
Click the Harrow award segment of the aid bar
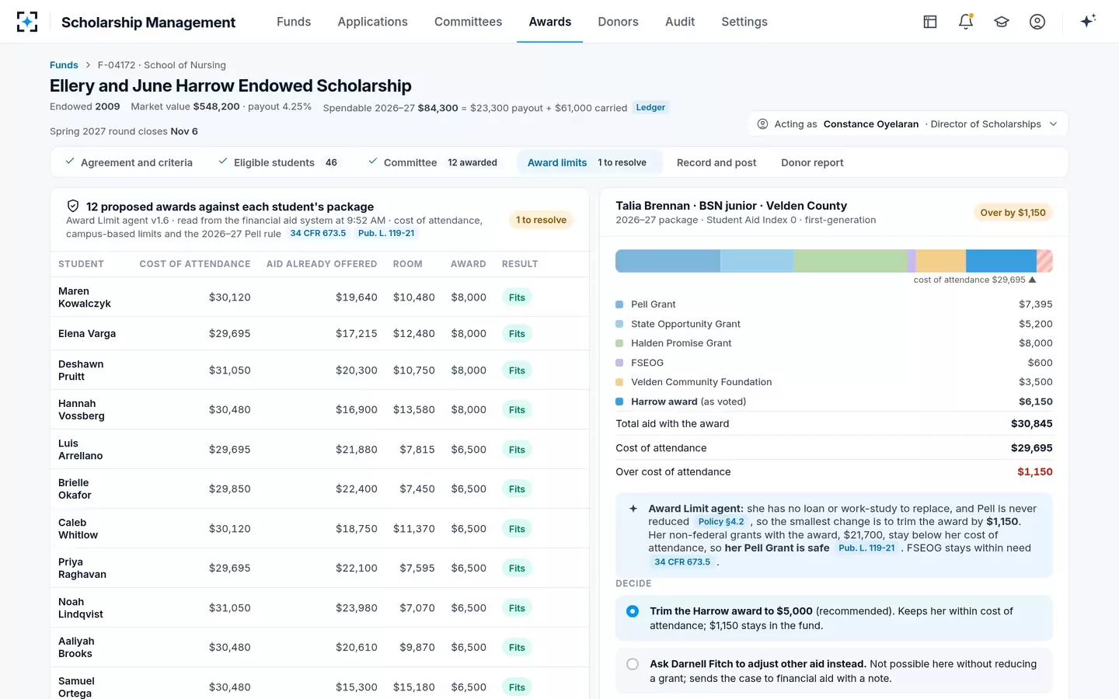1001,261
